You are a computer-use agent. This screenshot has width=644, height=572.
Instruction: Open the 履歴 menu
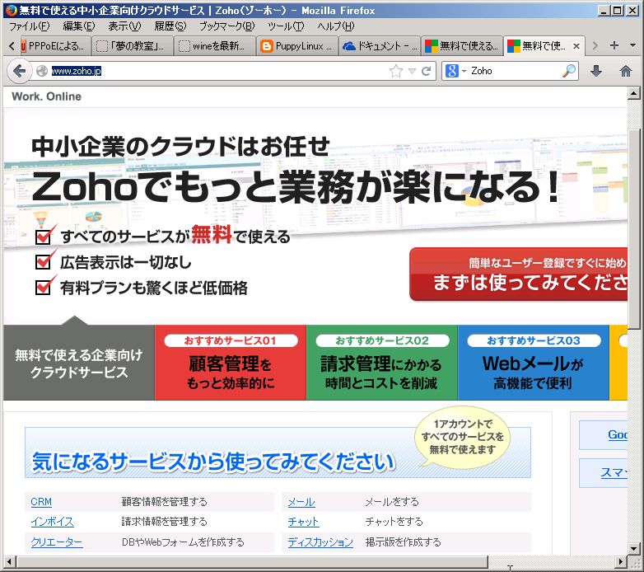coord(170,26)
